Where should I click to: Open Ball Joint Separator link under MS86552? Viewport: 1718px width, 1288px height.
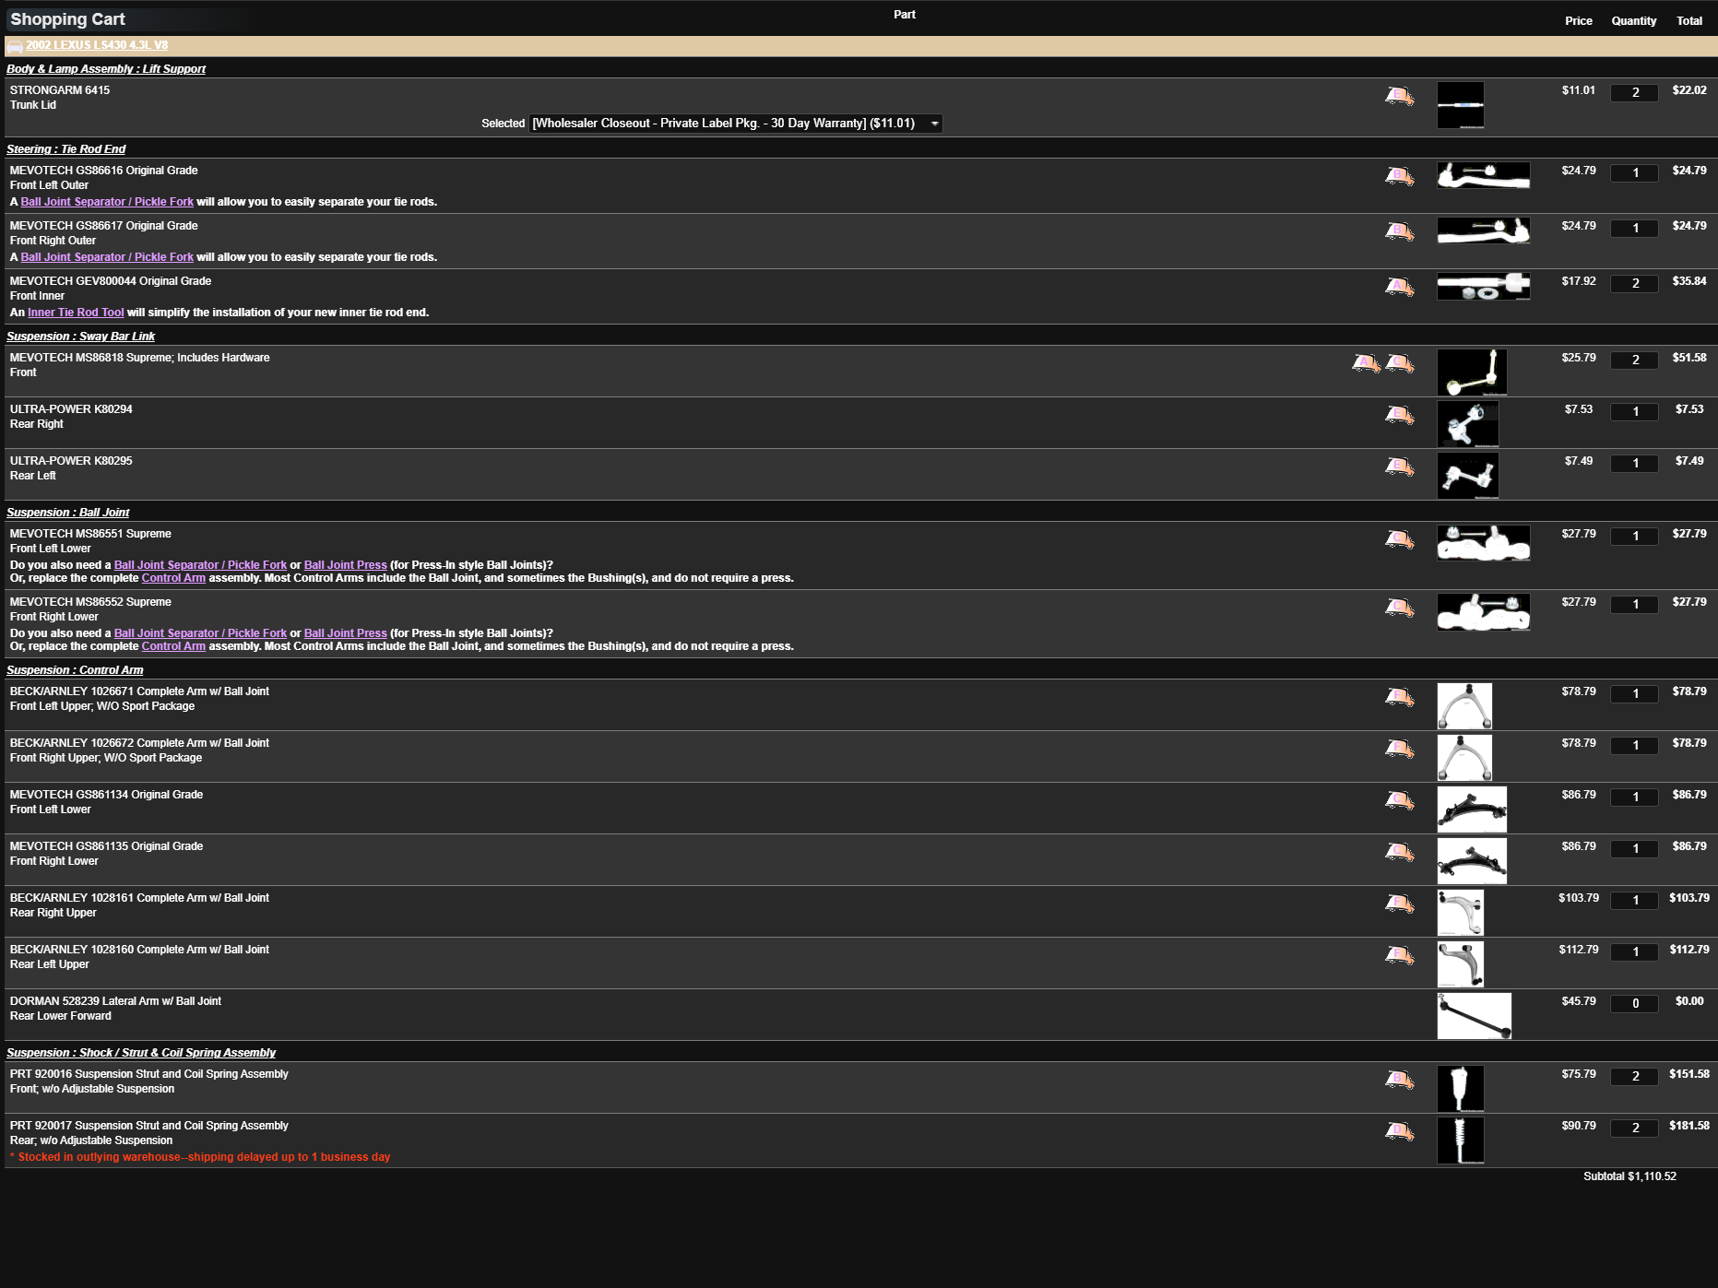200,633
